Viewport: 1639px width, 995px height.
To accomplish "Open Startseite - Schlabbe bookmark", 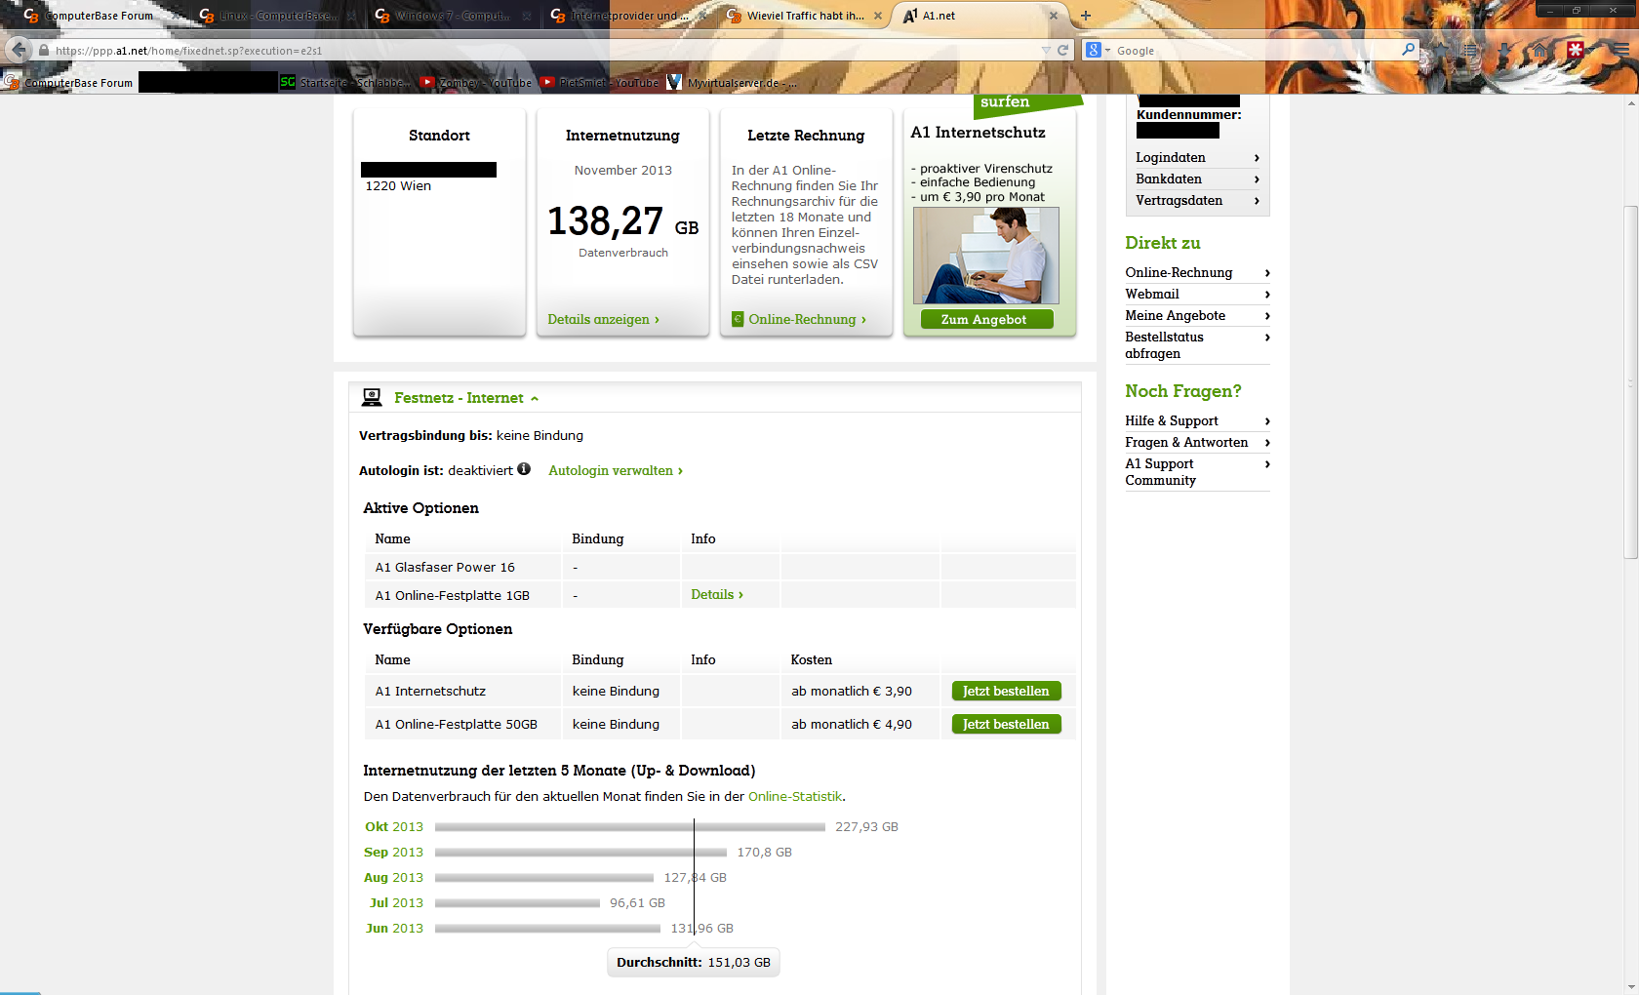I will [345, 83].
